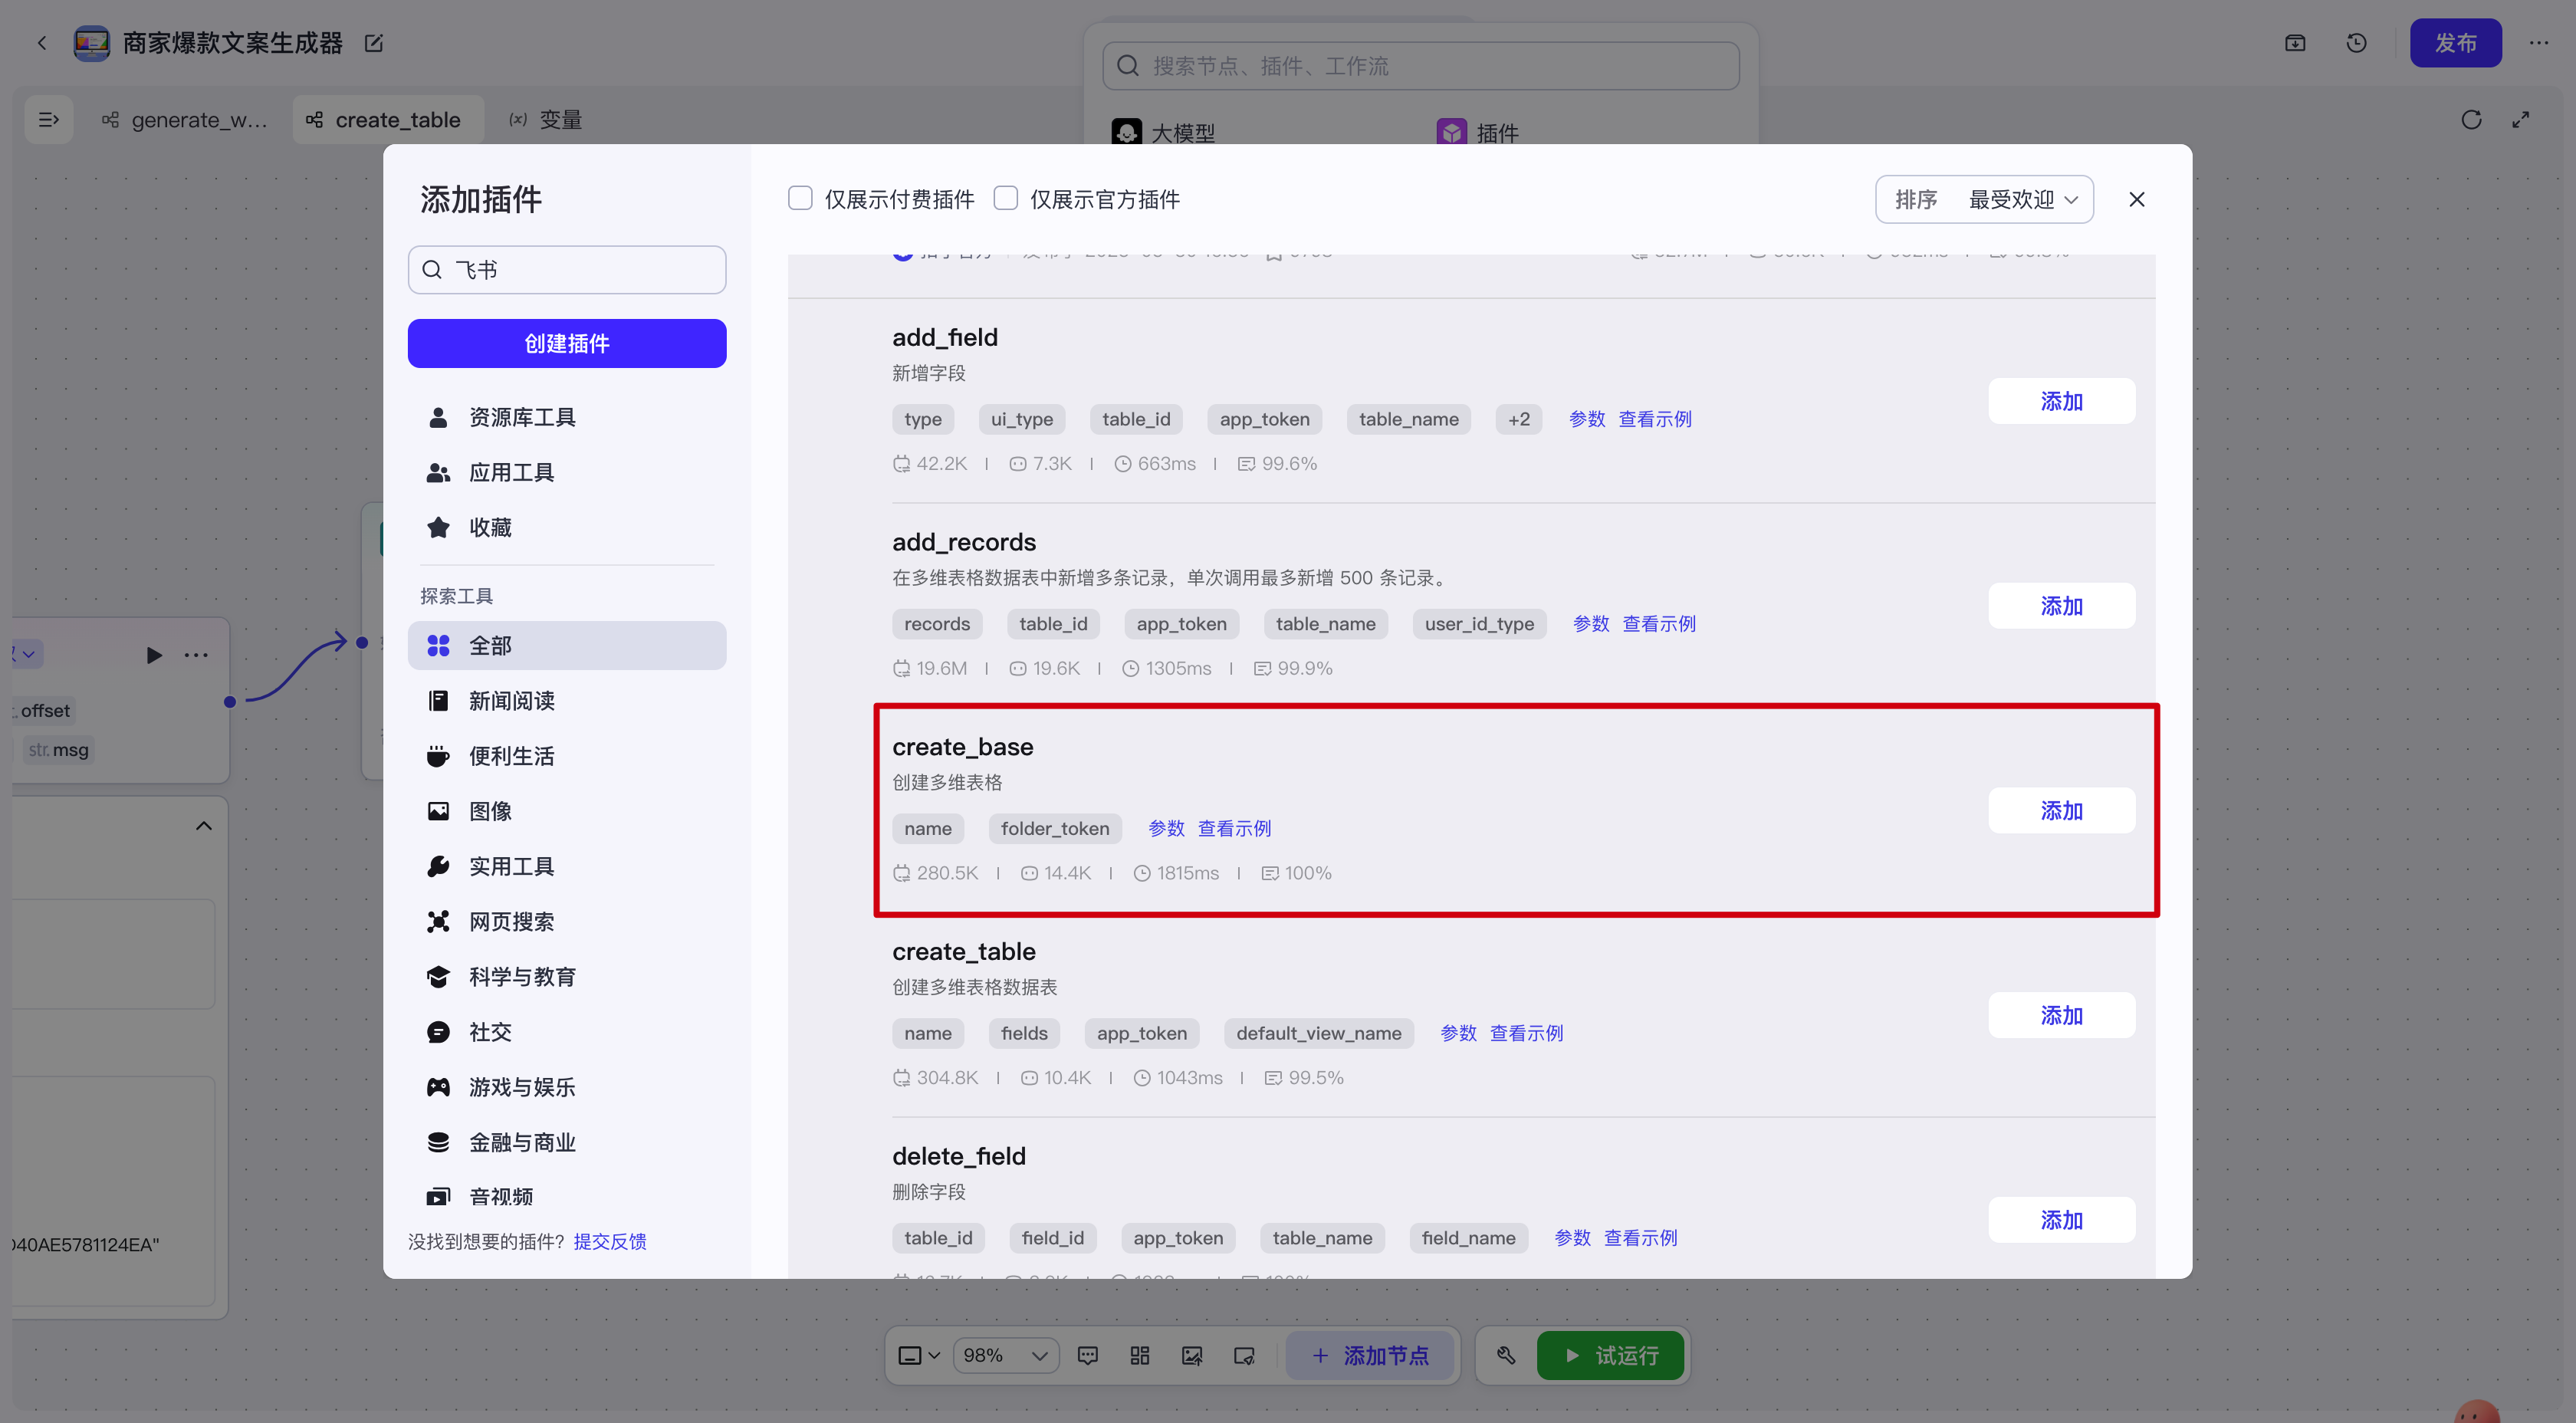
Task: Click the debug wrench icon in the bottom toolbar
Action: click(1506, 1355)
